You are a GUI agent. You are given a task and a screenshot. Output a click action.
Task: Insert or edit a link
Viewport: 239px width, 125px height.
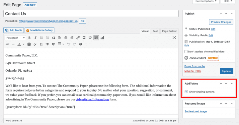tap(78, 38)
